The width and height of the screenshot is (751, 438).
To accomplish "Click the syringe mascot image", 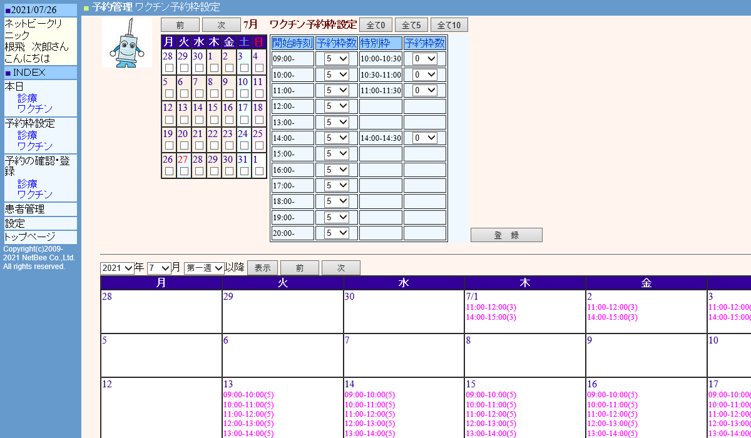I will pos(127,42).
